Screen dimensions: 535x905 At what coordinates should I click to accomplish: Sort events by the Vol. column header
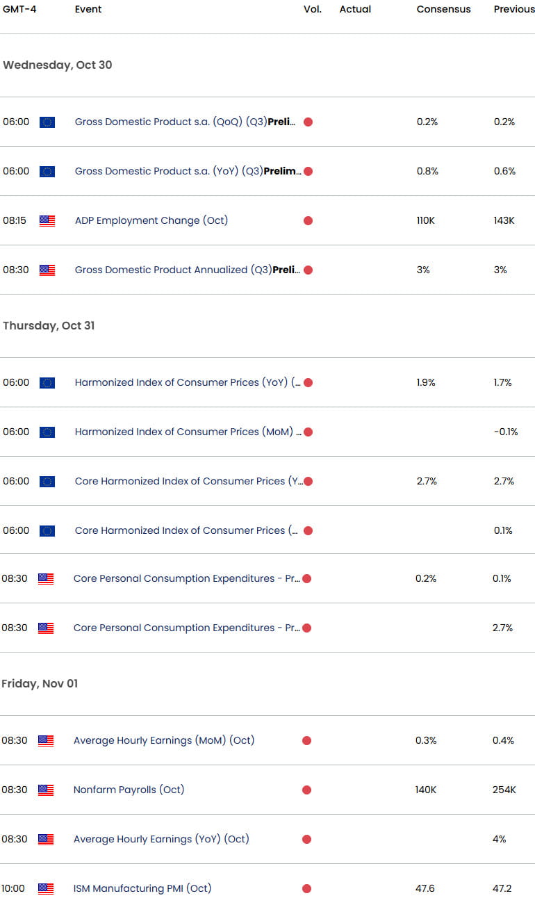pyautogui.click(x=313, y=9)
